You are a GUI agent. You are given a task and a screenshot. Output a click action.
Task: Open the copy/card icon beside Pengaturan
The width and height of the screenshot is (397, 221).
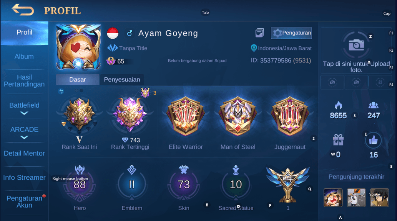(x=259, y=33)
